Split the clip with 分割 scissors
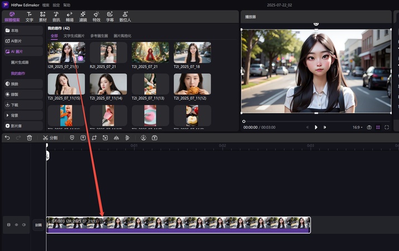Viewport: 399px width, 251px height. [x=50, y=138]
